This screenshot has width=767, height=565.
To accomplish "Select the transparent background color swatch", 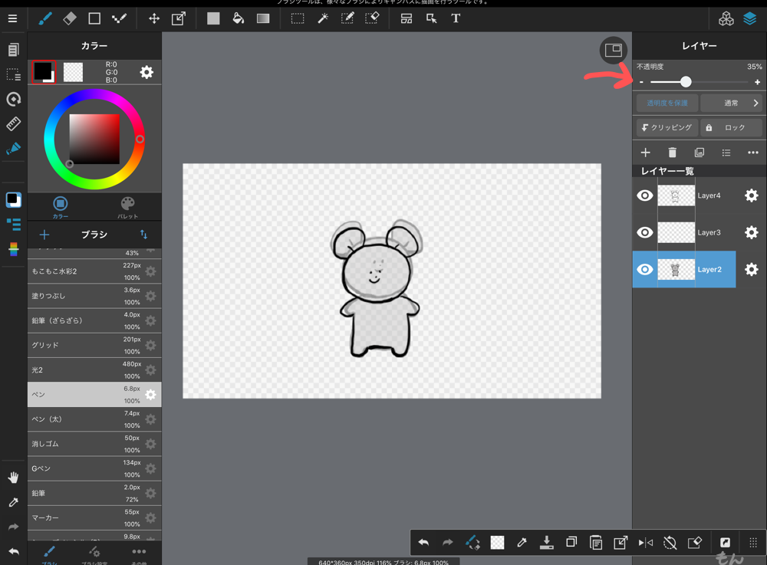I will pos(73,72).
